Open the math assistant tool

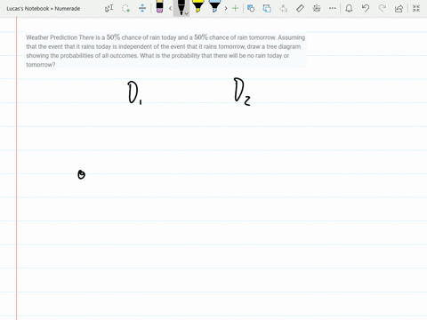317,8
